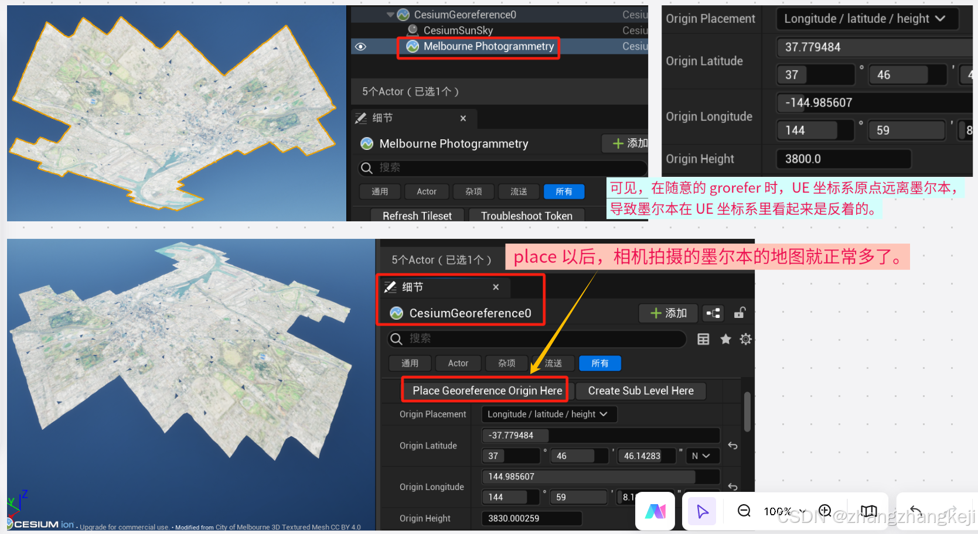Click the zoom out magnifier icon

click(744, 511)
